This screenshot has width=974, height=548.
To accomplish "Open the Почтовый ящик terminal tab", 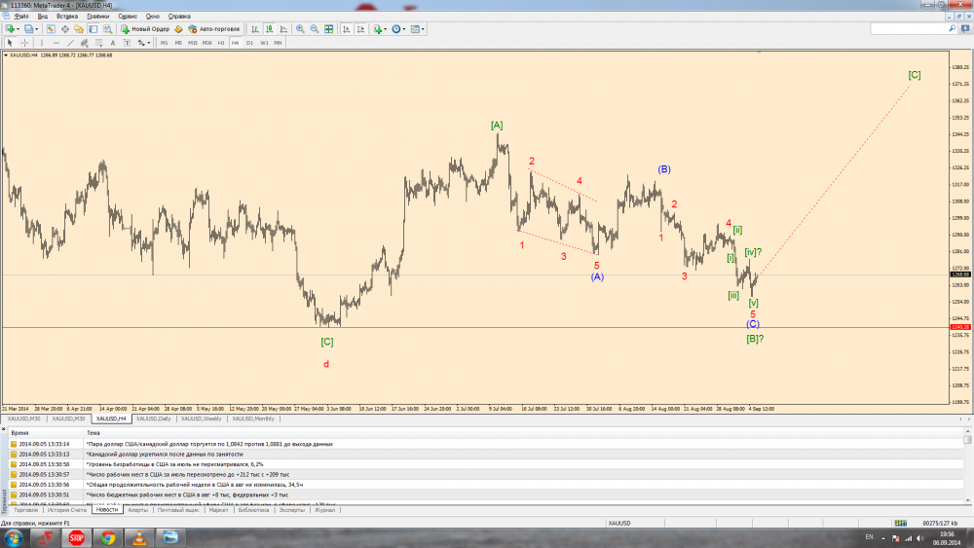I will (178, 510).
